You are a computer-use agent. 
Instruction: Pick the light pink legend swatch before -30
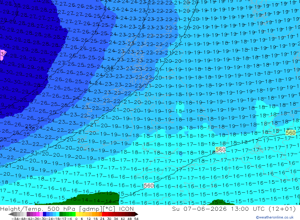[x=41, y=214]
